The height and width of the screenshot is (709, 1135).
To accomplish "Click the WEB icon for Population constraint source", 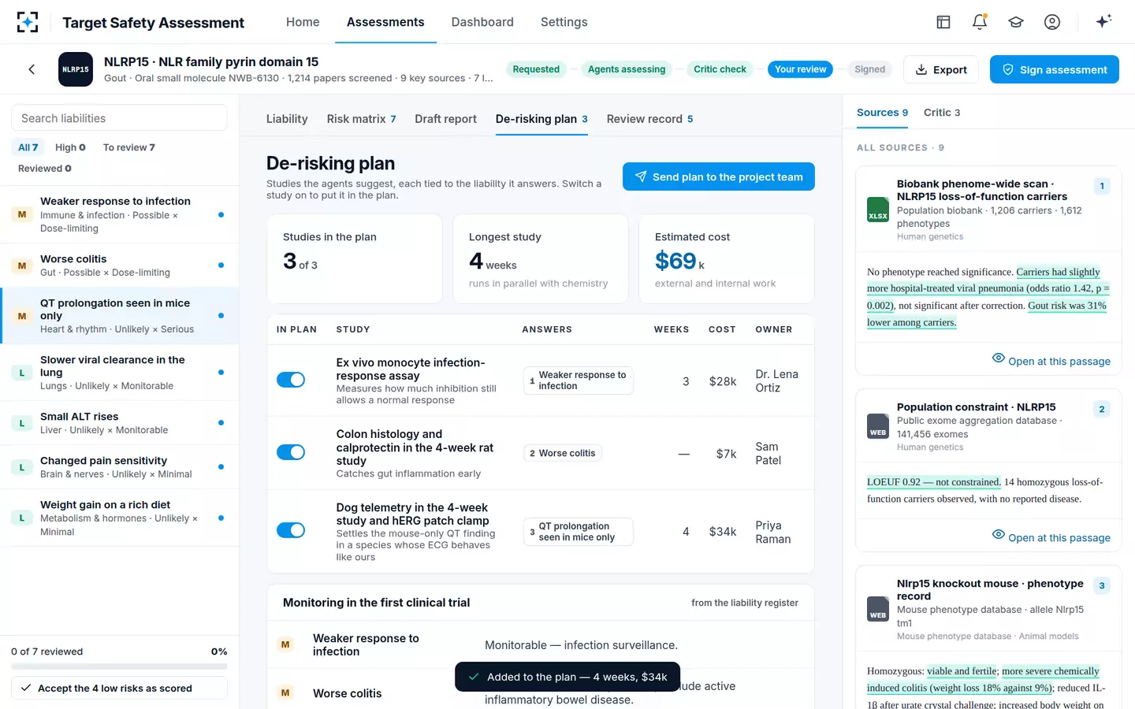I will coord(878,426).
